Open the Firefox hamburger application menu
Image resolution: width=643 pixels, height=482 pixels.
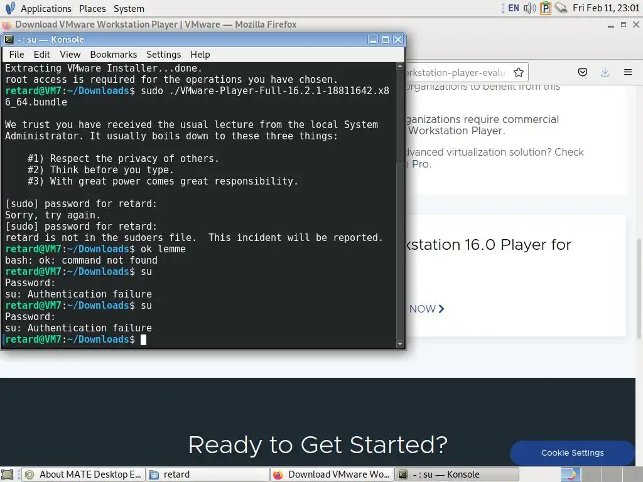tap(628, 73)
